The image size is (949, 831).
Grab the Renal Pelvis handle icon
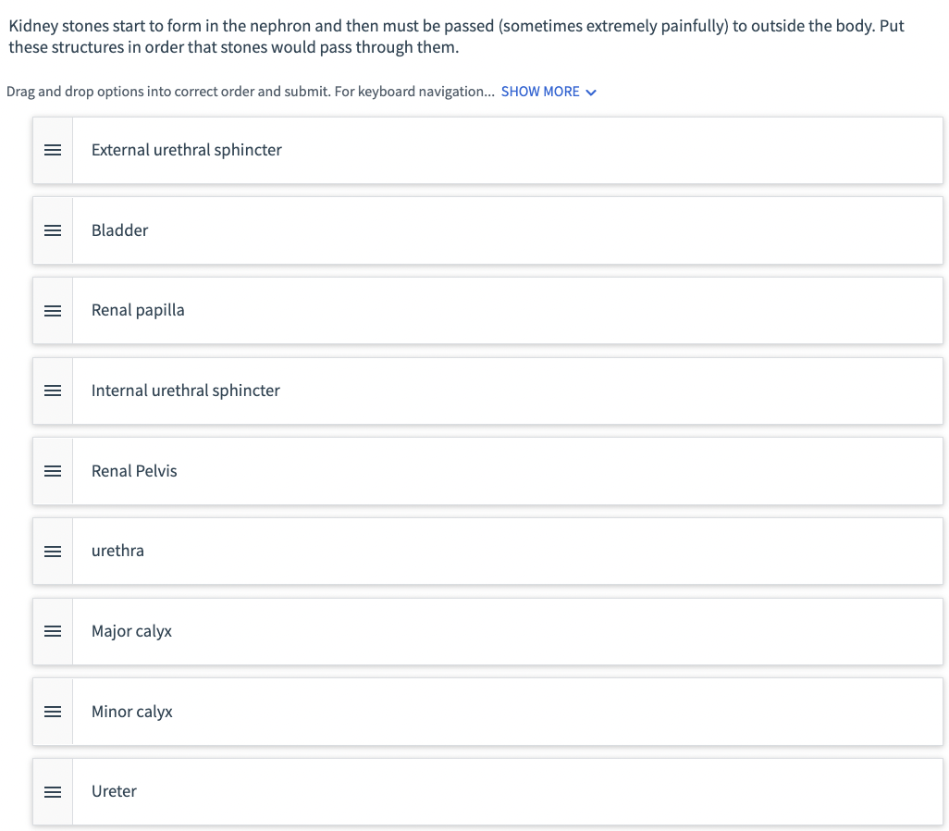point(53,471)
